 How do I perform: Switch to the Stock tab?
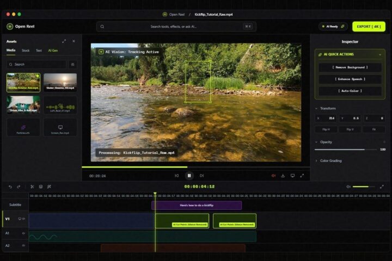[x=26, y=51]
